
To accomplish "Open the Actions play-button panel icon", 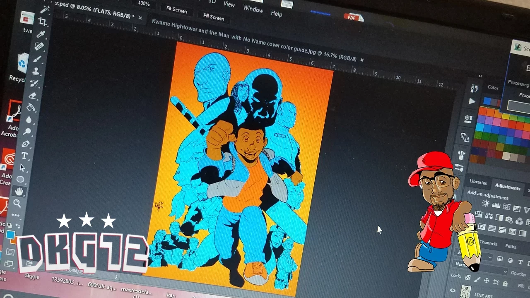I will pos(472,101).
